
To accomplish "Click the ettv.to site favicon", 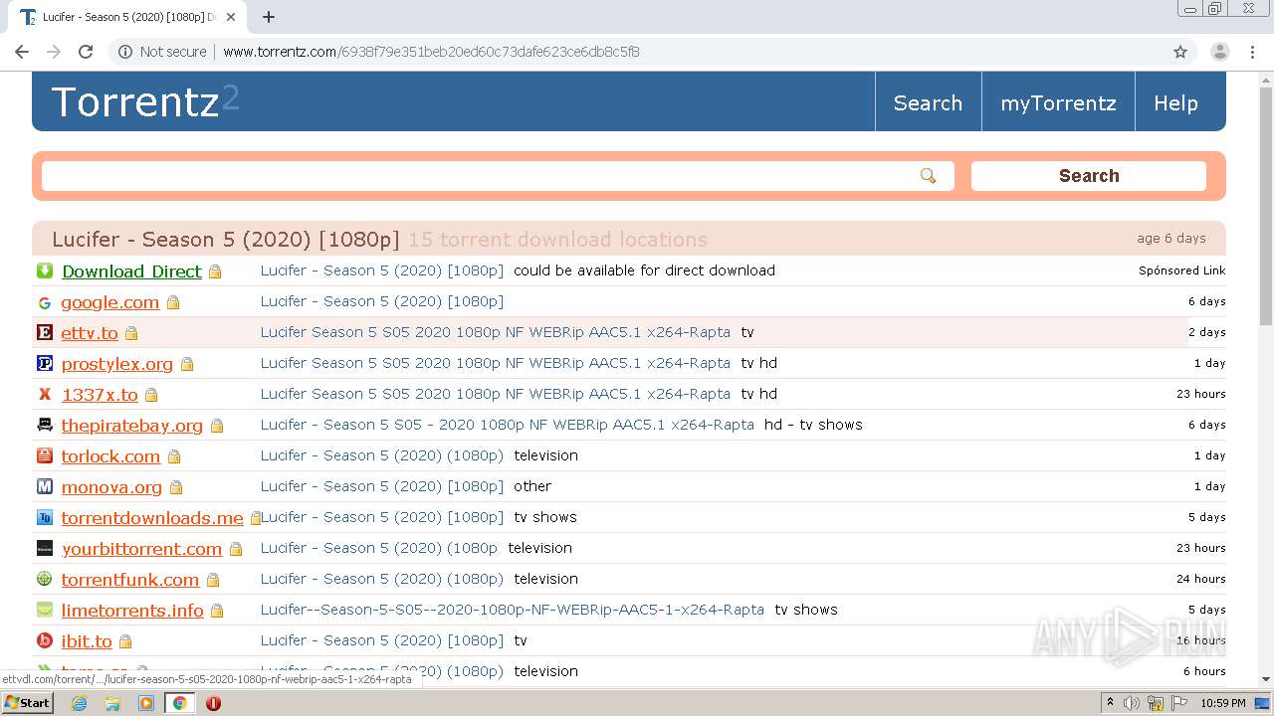I will pos(45,333).
